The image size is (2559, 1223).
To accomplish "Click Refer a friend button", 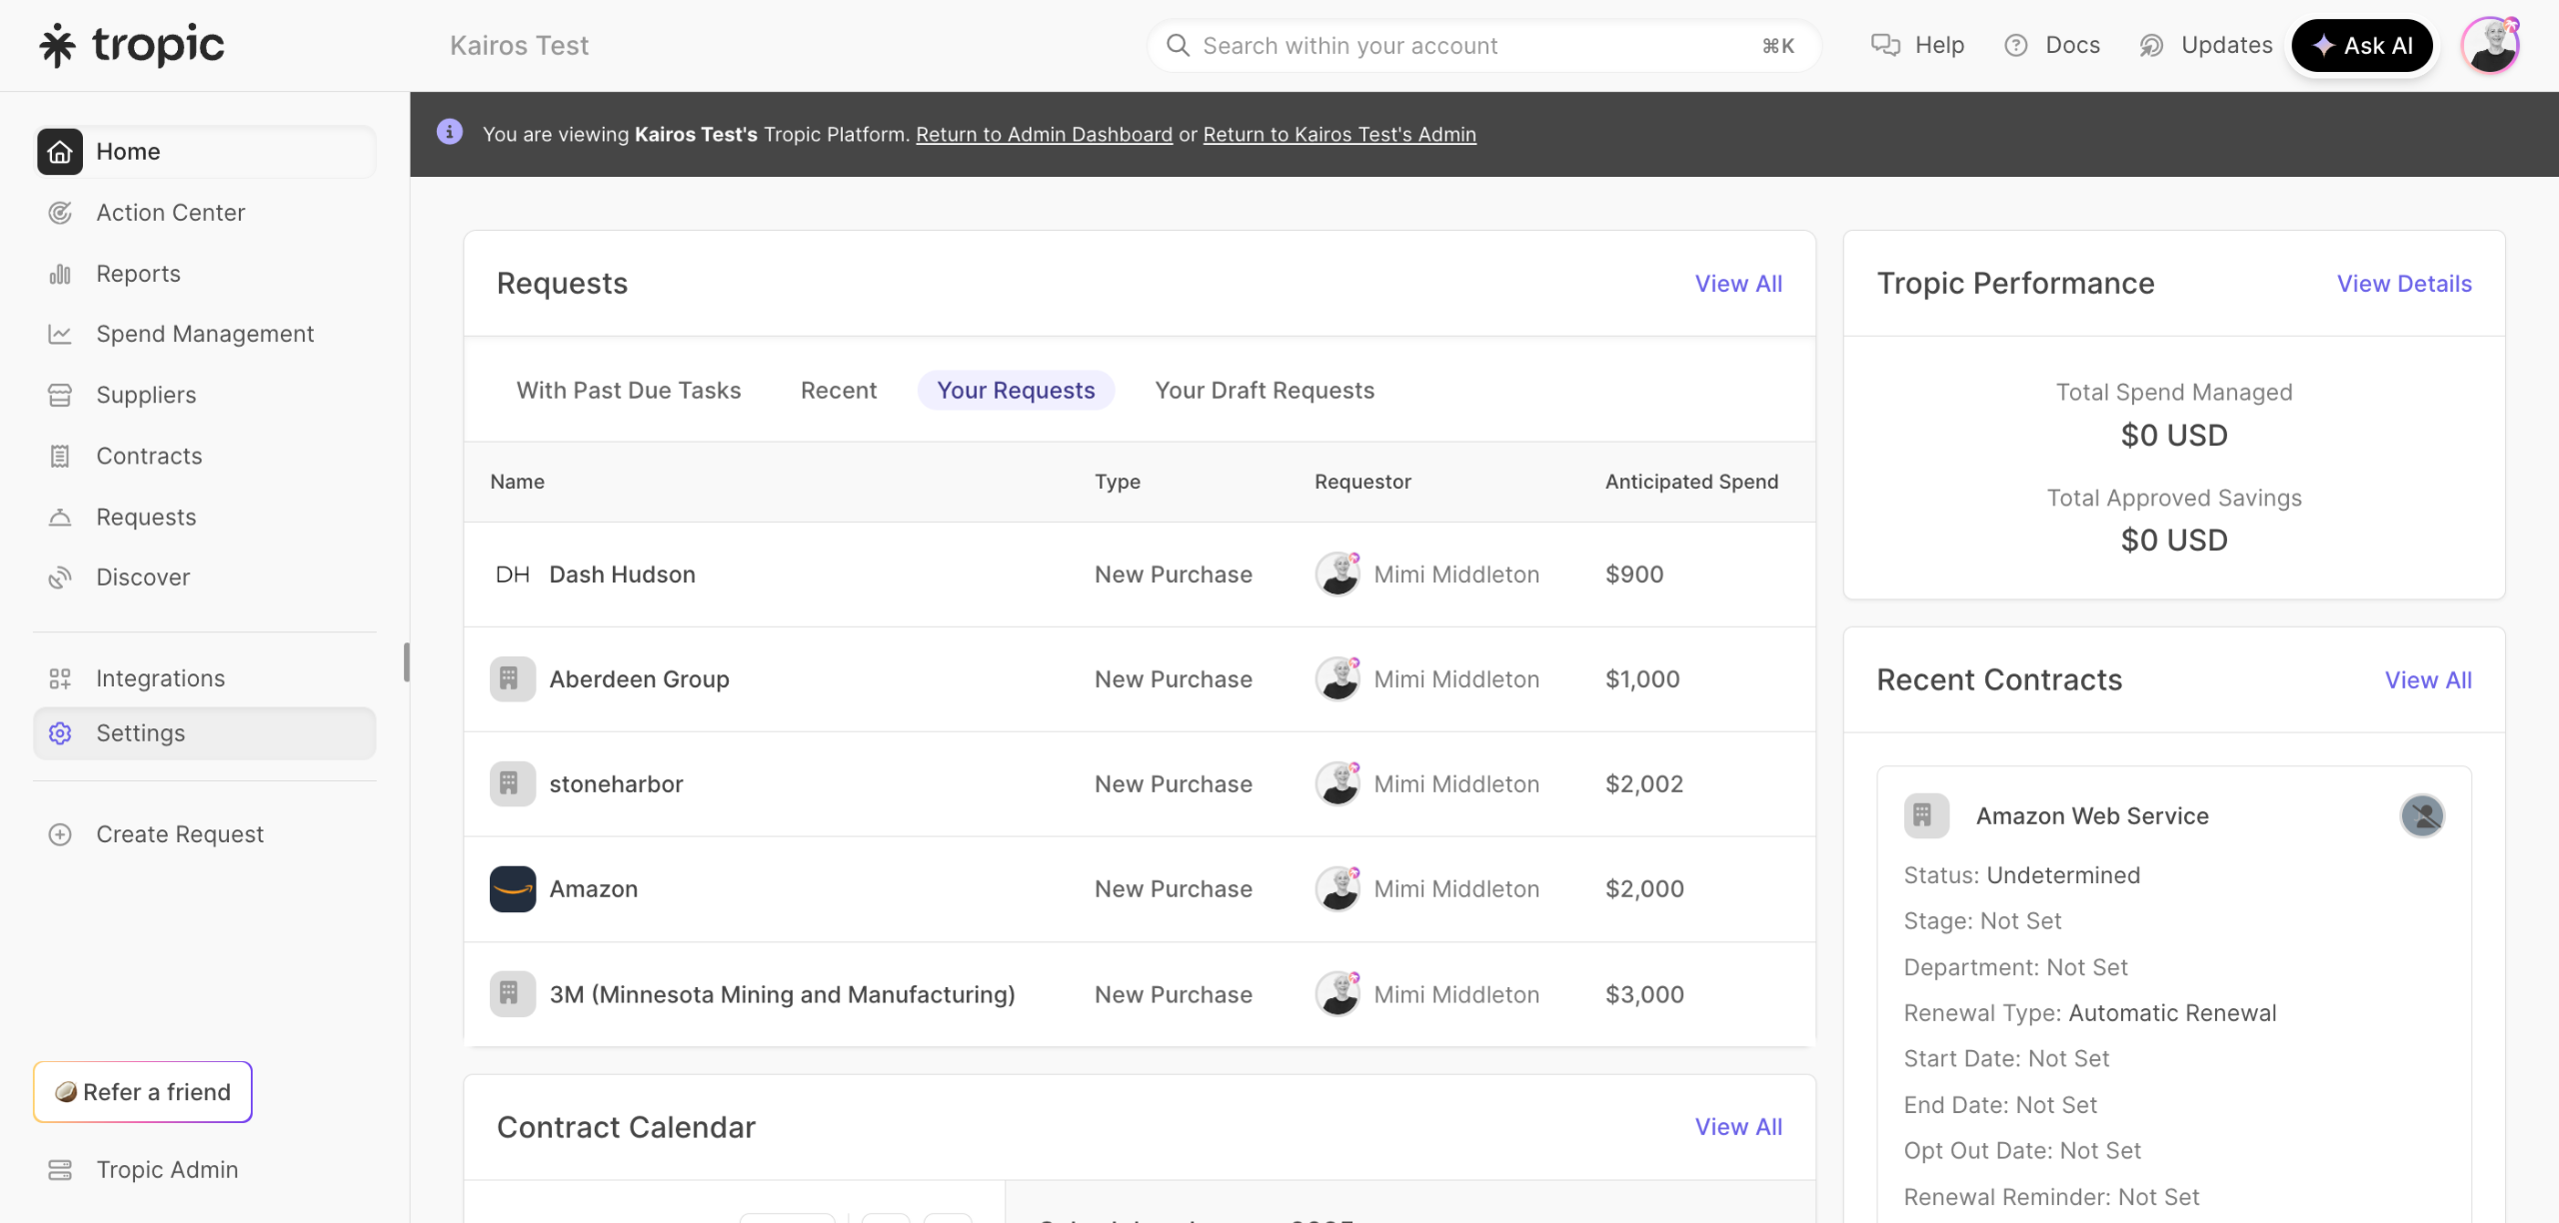I will click(143, 1092).
